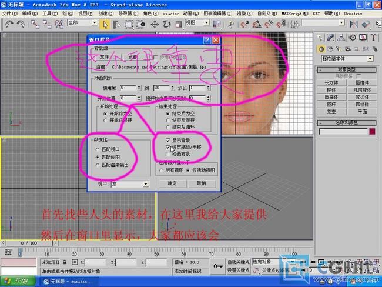Collapse the 对象类型 rollout
The height and width of the screenshot is (287, 382).
[x=347, y=70]
